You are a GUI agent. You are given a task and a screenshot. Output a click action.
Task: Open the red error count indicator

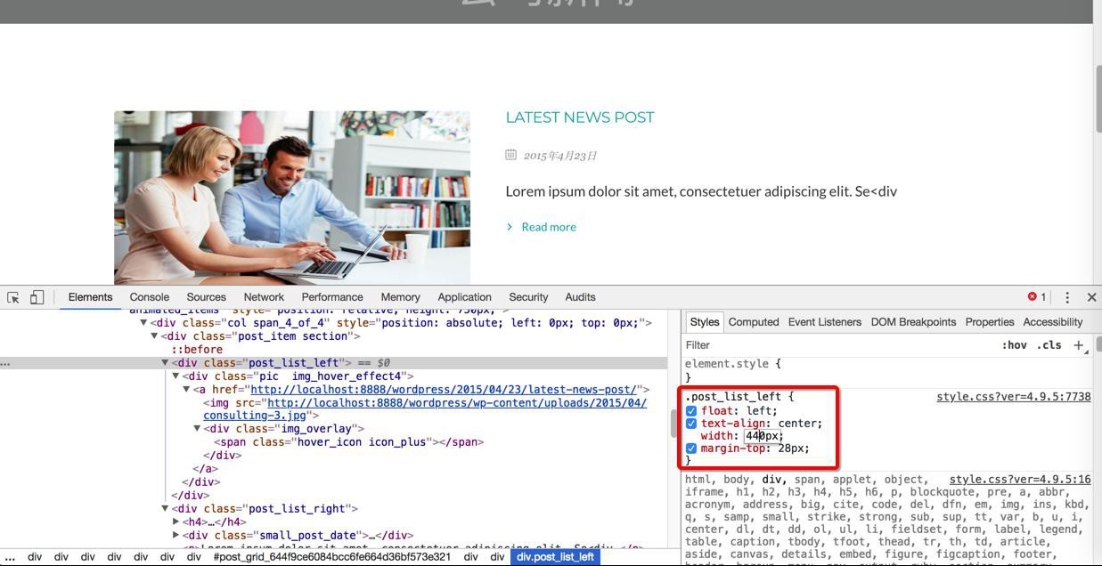1037,297
